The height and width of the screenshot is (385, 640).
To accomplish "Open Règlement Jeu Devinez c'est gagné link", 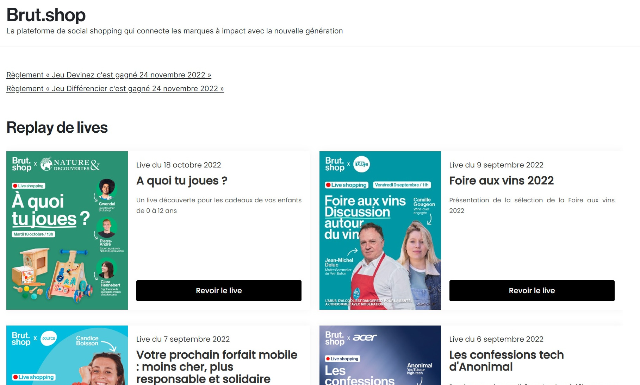I will pos(109,75).
